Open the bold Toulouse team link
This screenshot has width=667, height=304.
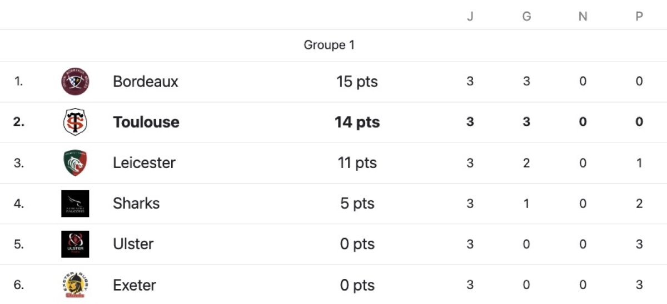click(x=146, y=122)
